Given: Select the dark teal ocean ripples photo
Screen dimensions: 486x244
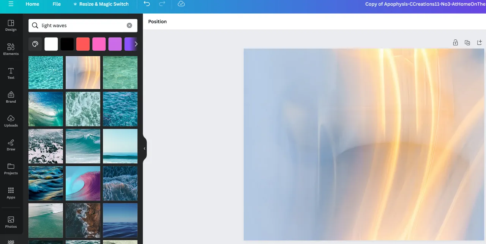Looking at the screenshot, I should click(120, 109).
